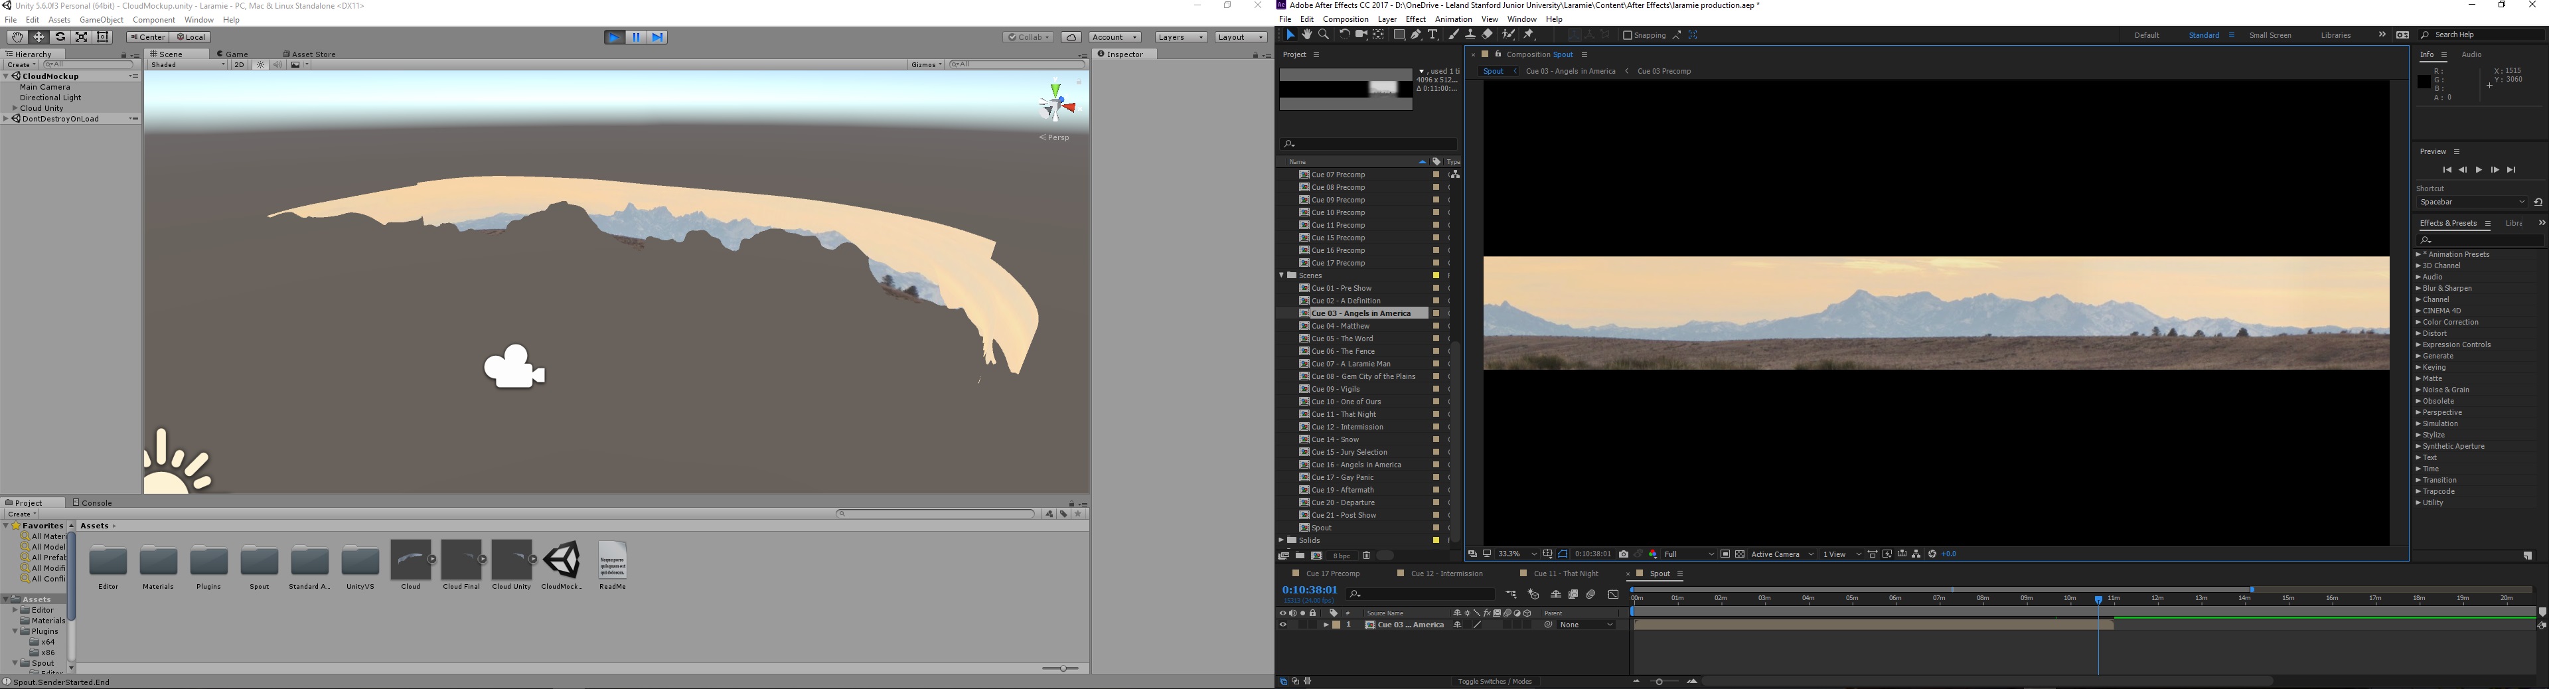Pick the Pen tool in After Effects
The width and height of the screenshot is (2549, 689).
coord(1416,35)
